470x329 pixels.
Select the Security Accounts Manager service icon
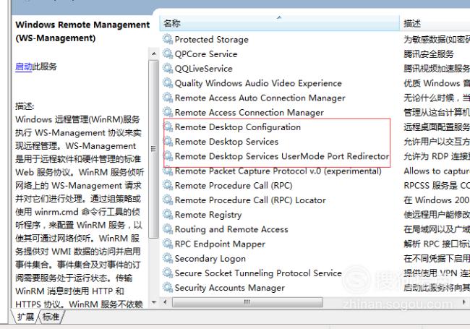tap(168, 288)
